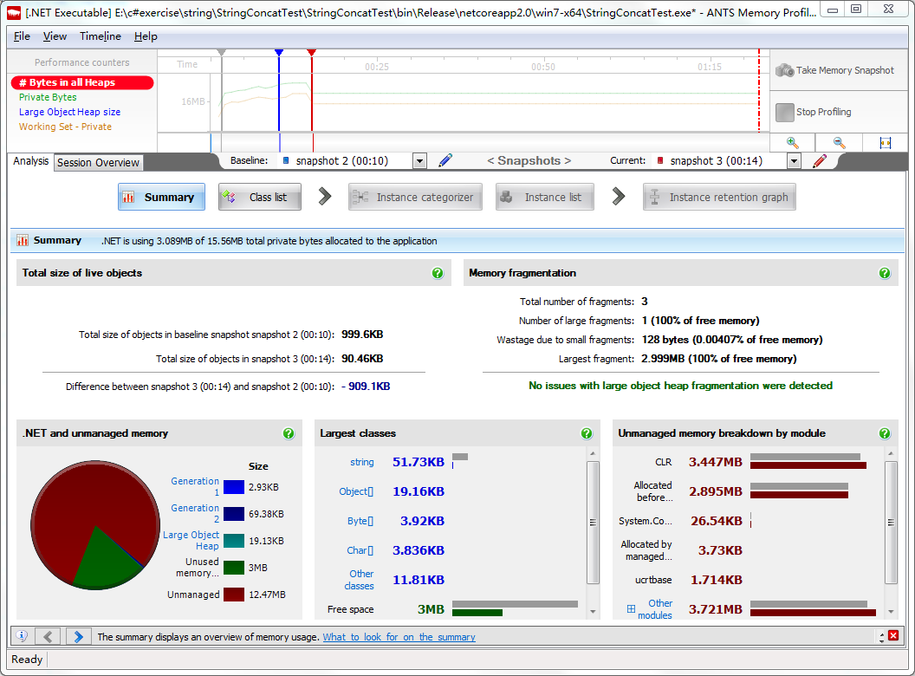Viewport: 915px width, 676px height.
Task: Click the gray first snapshot timeline marker
Action: 221,53
